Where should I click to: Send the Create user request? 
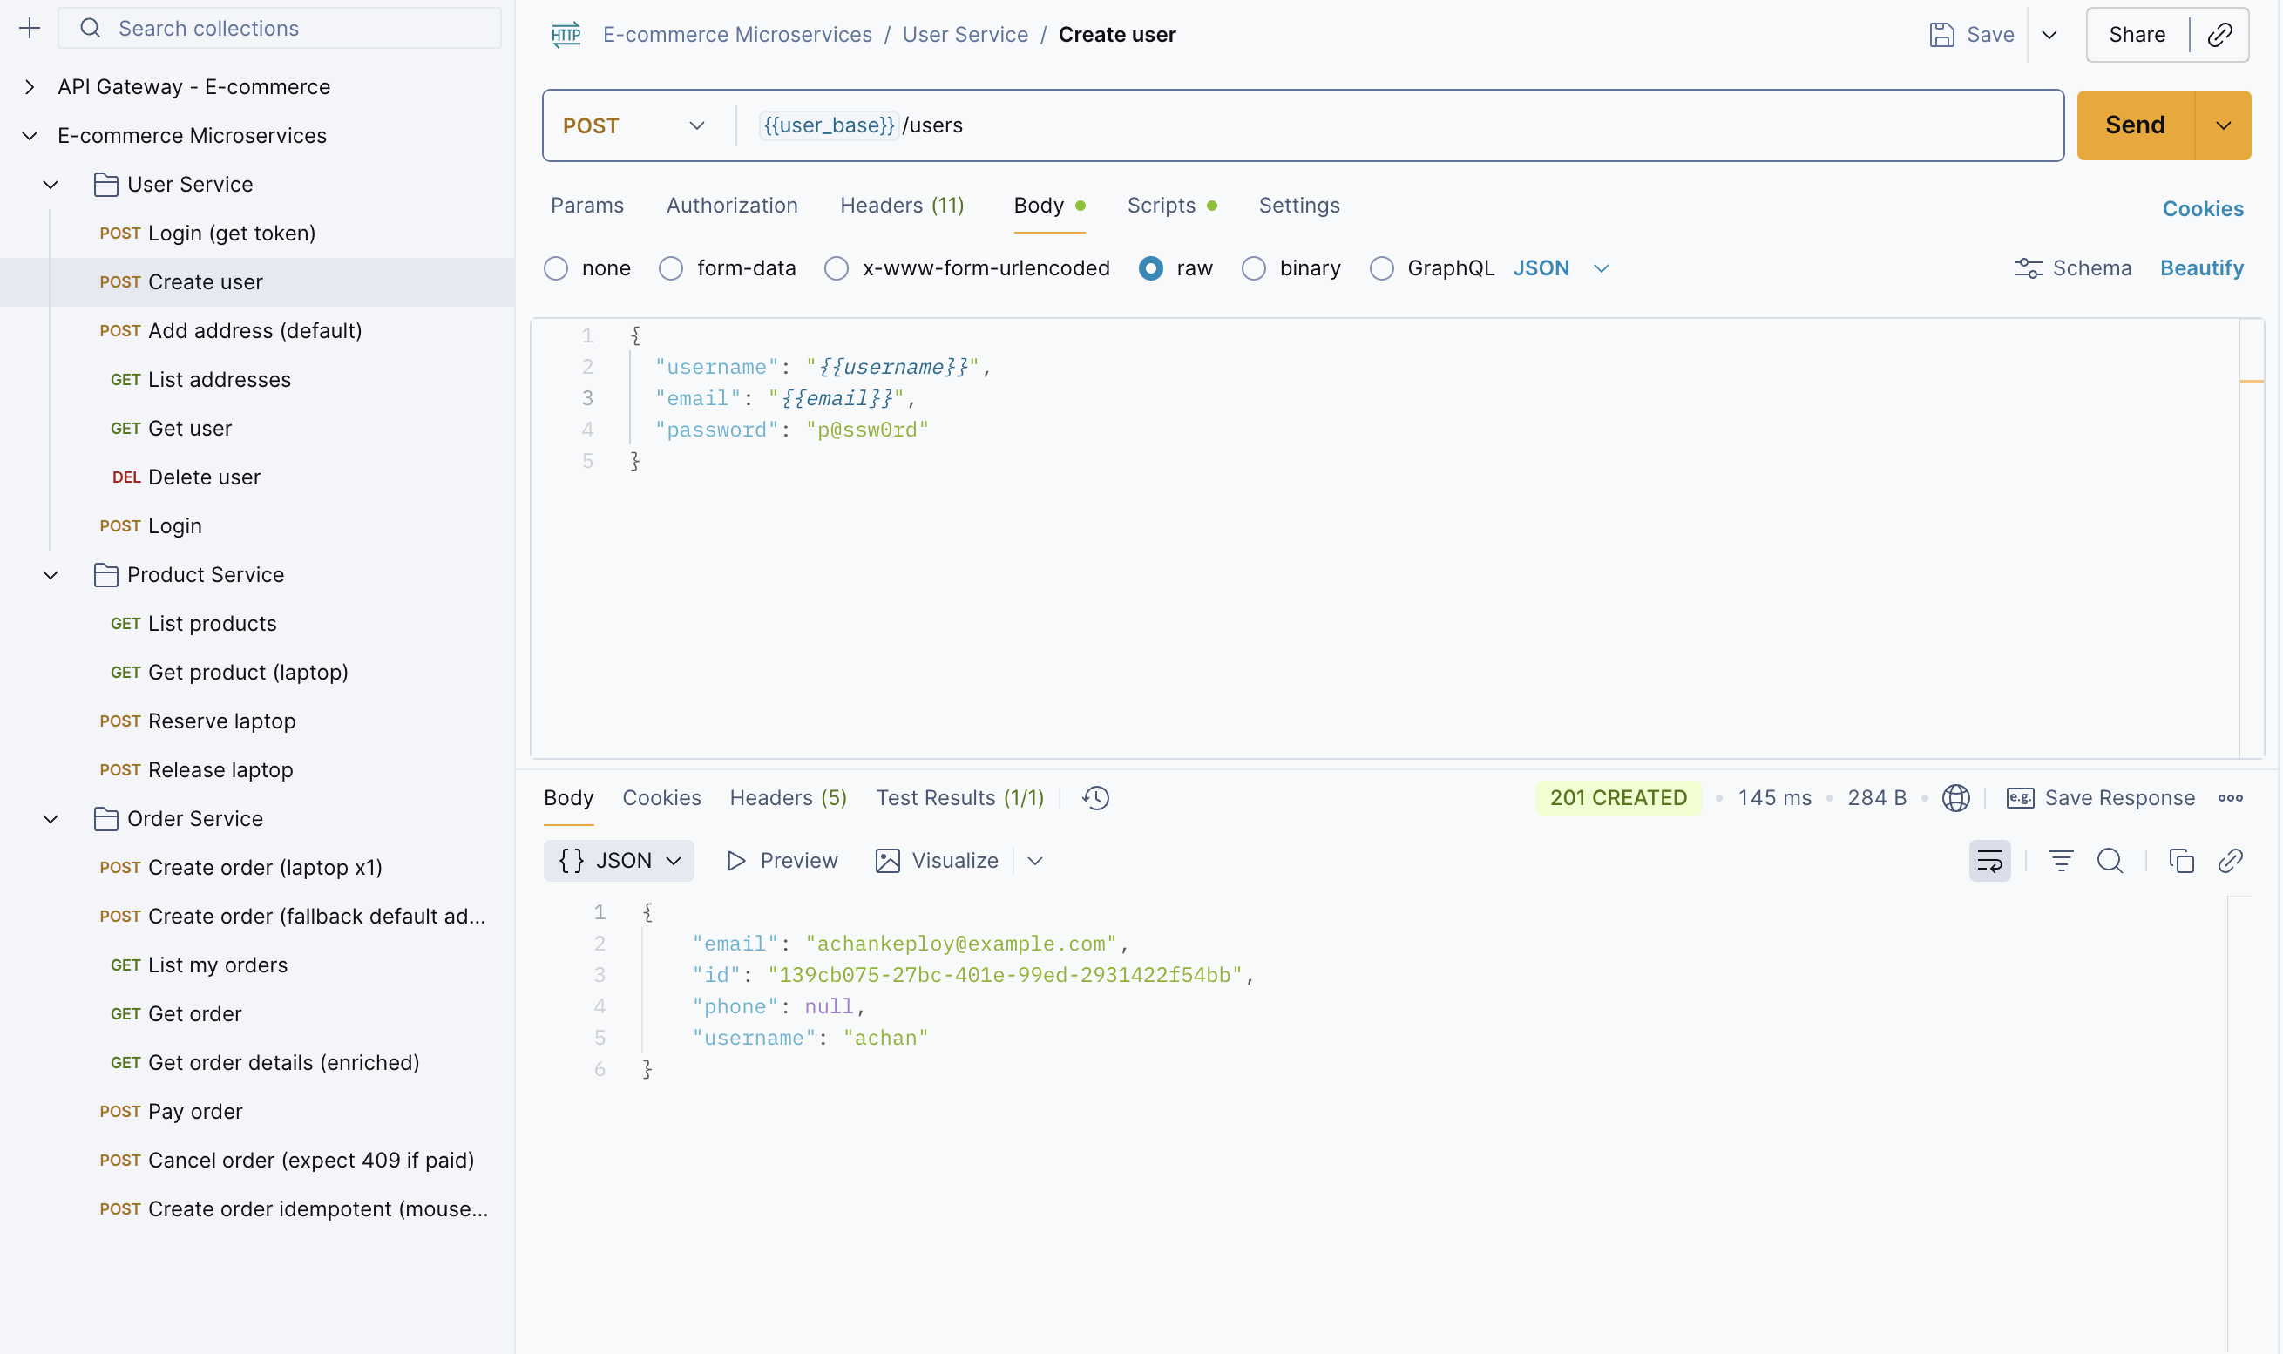pos(2134,125)
